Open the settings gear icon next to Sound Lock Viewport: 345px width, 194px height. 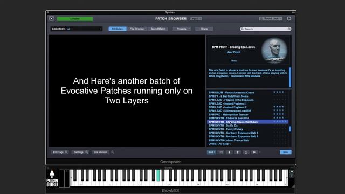(x=289, y=19)
